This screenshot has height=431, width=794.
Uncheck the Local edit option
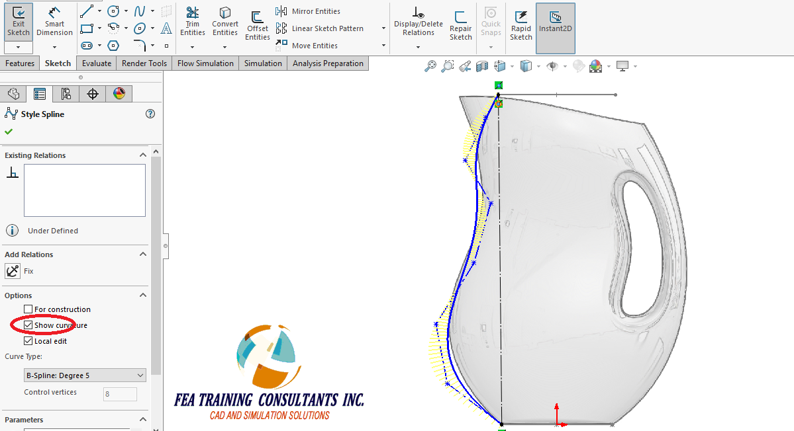tap(27, 340)
